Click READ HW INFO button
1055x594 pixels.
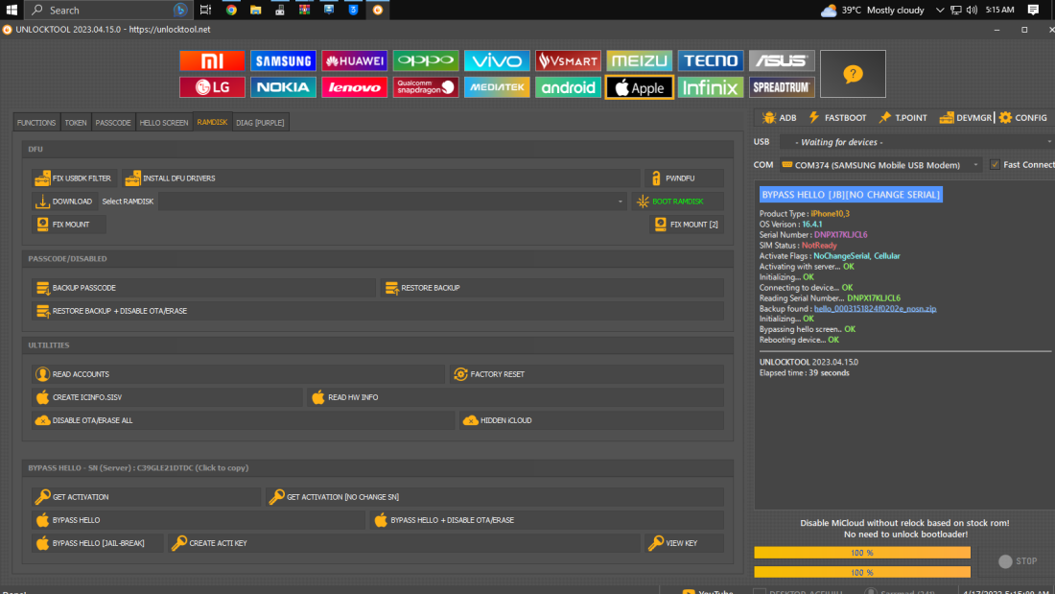click(x=515, y=397)
